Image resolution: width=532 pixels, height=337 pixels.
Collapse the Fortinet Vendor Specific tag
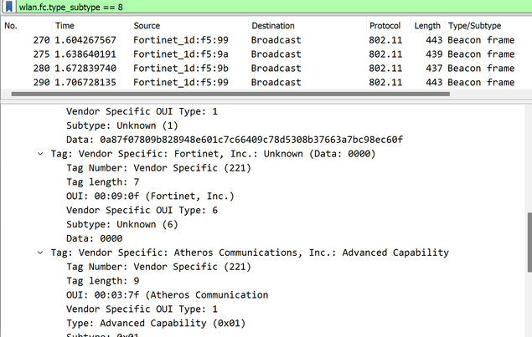point(41,154)
